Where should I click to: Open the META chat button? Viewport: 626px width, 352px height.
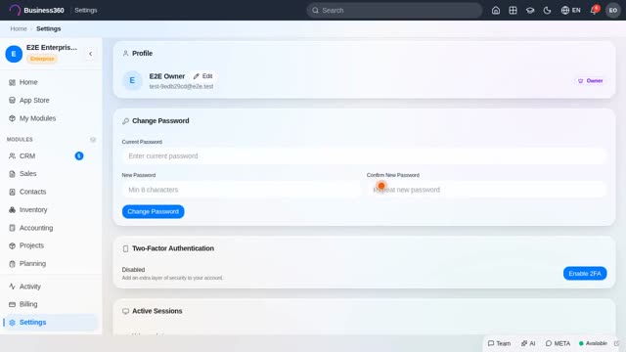point(558,343)
